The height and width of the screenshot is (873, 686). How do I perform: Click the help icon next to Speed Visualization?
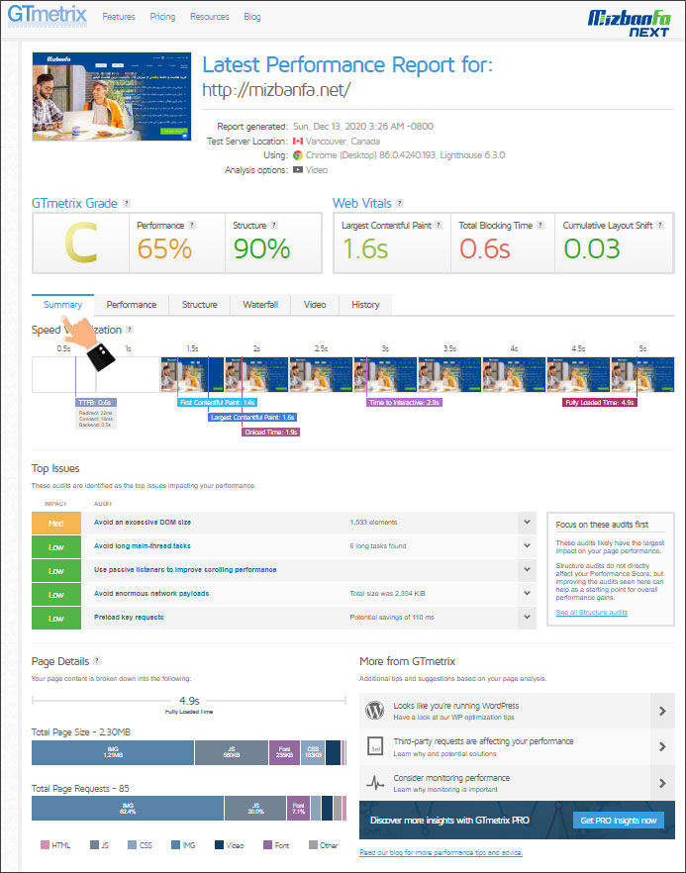[130, 330]
